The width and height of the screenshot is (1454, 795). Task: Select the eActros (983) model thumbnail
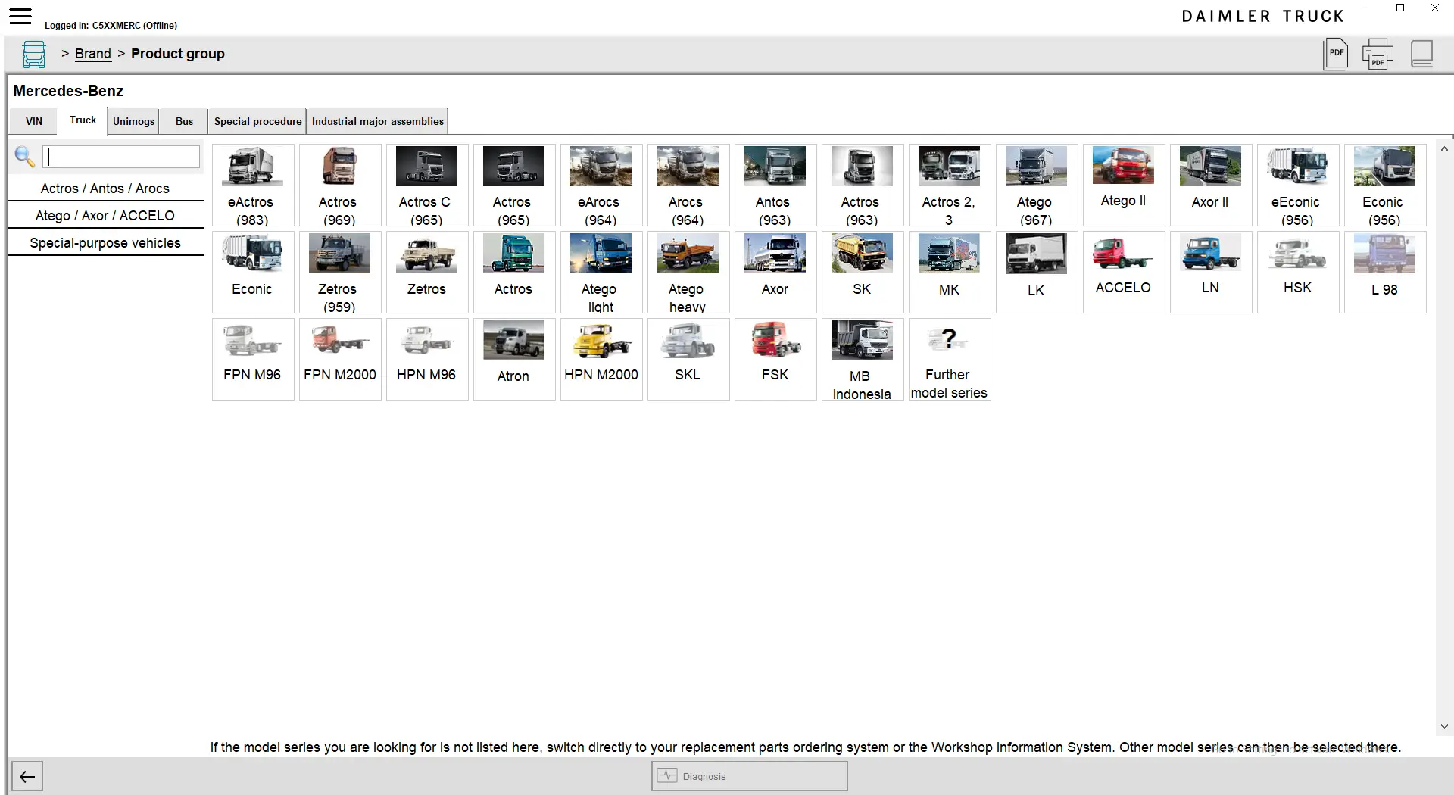click(x=252, y=185)
